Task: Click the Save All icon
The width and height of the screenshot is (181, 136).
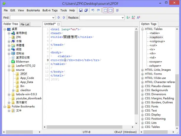Action: (86, 10)
